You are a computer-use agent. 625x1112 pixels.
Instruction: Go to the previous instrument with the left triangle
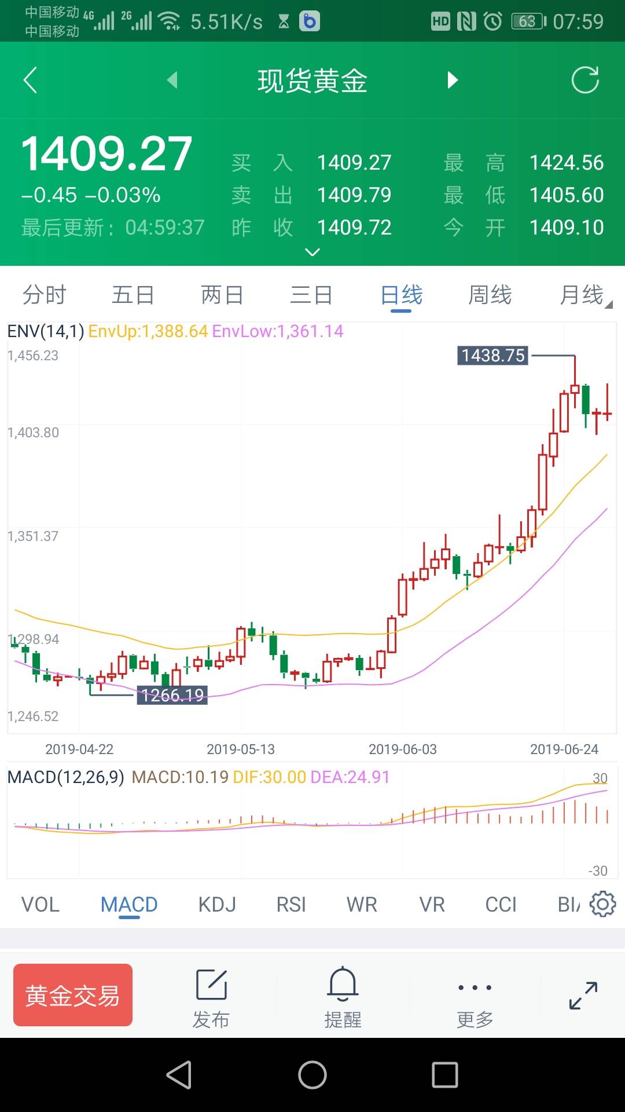172,80
